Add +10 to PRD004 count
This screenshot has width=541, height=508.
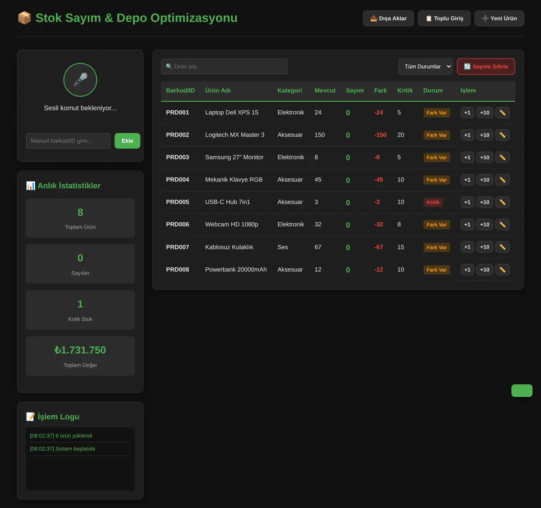tap(485, 180)
